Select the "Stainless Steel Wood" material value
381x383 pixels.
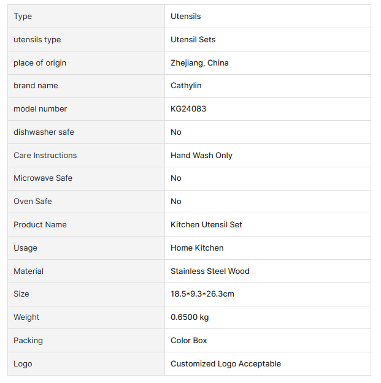[210, 271]
